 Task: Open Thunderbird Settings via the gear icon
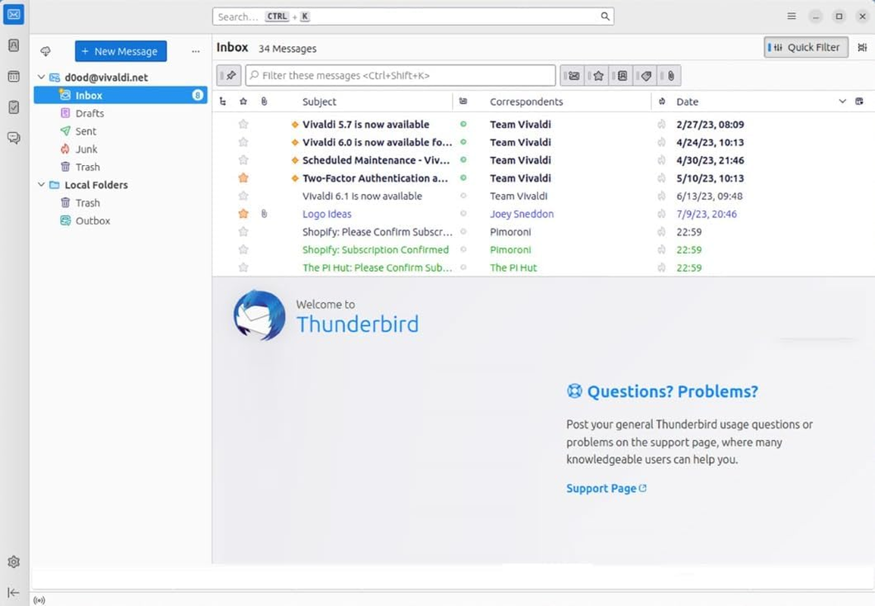point(13,561)
